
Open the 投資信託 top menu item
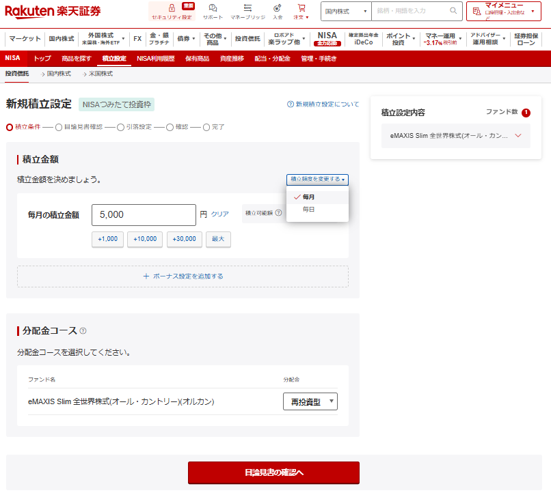coord(247,39)
